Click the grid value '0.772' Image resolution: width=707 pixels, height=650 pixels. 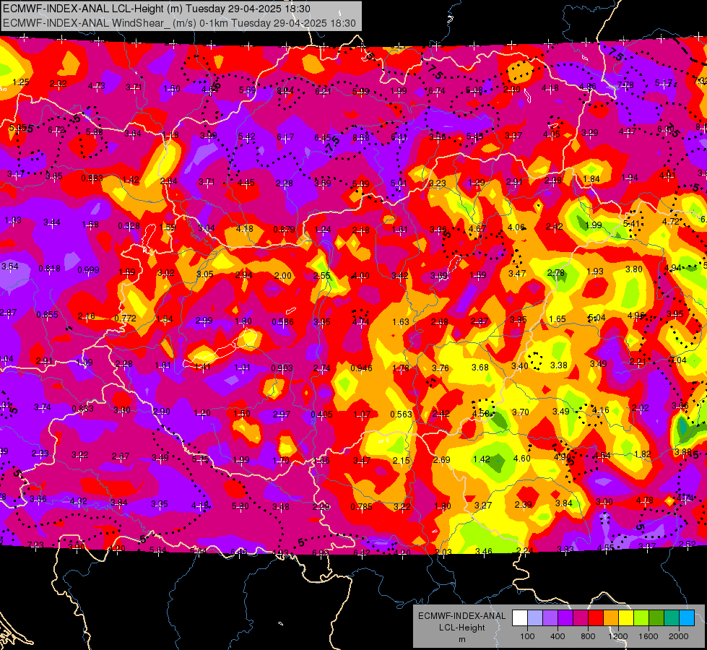tap(126, 318)
